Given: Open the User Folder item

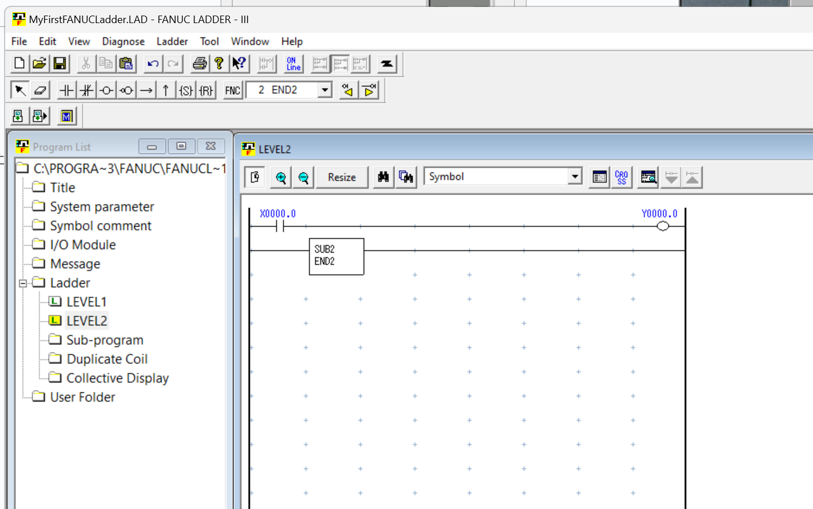Looking at the screenshot, I should click(83, 397).
